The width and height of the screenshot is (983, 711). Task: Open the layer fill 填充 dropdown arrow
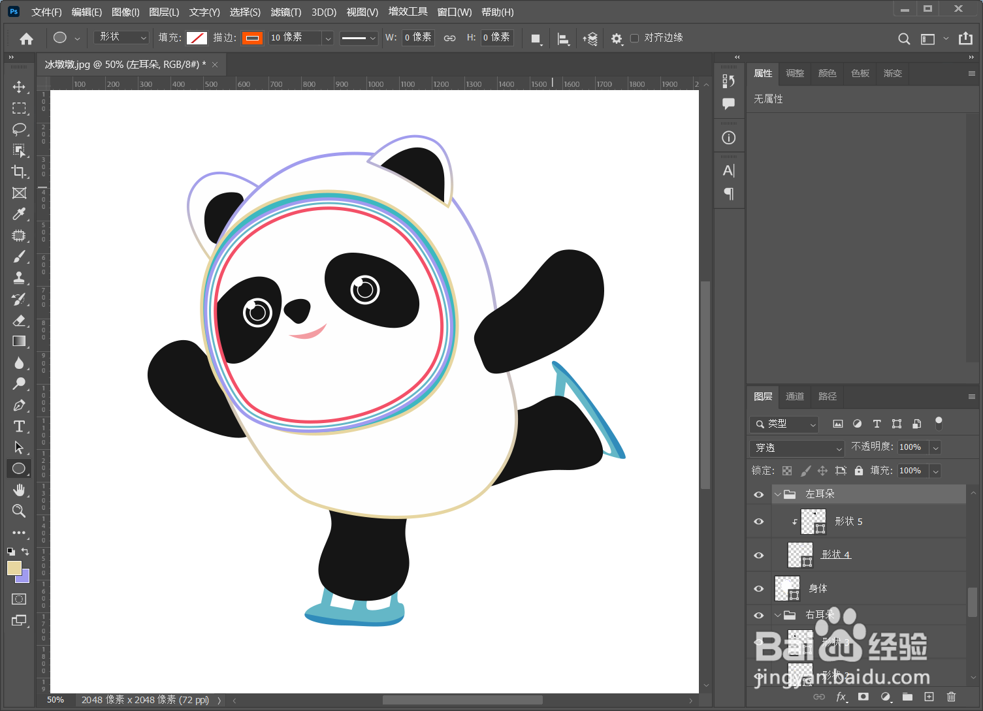click(935, 471)
